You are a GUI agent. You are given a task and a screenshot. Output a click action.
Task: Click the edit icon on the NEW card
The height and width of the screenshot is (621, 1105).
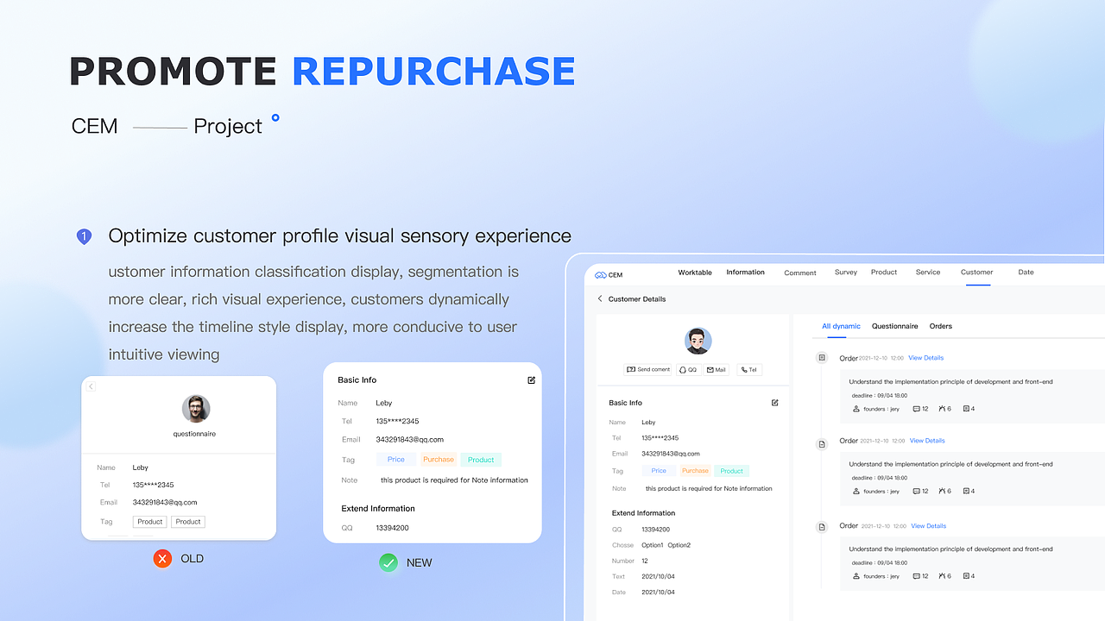point(532,379)
